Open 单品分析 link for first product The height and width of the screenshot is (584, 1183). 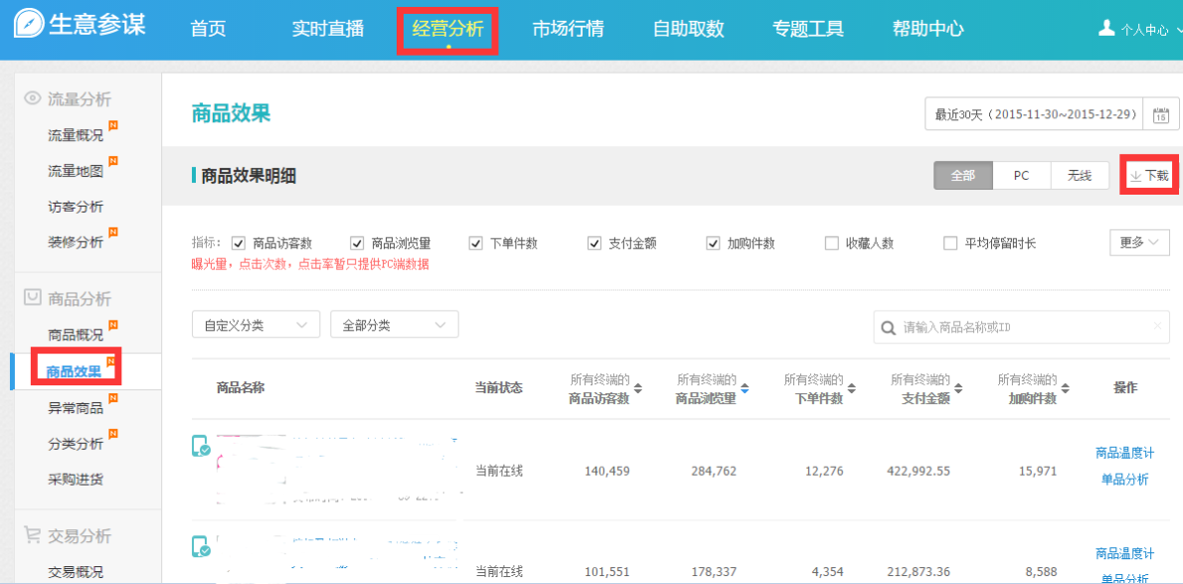pyautogui.click(x=1124, y=480)
